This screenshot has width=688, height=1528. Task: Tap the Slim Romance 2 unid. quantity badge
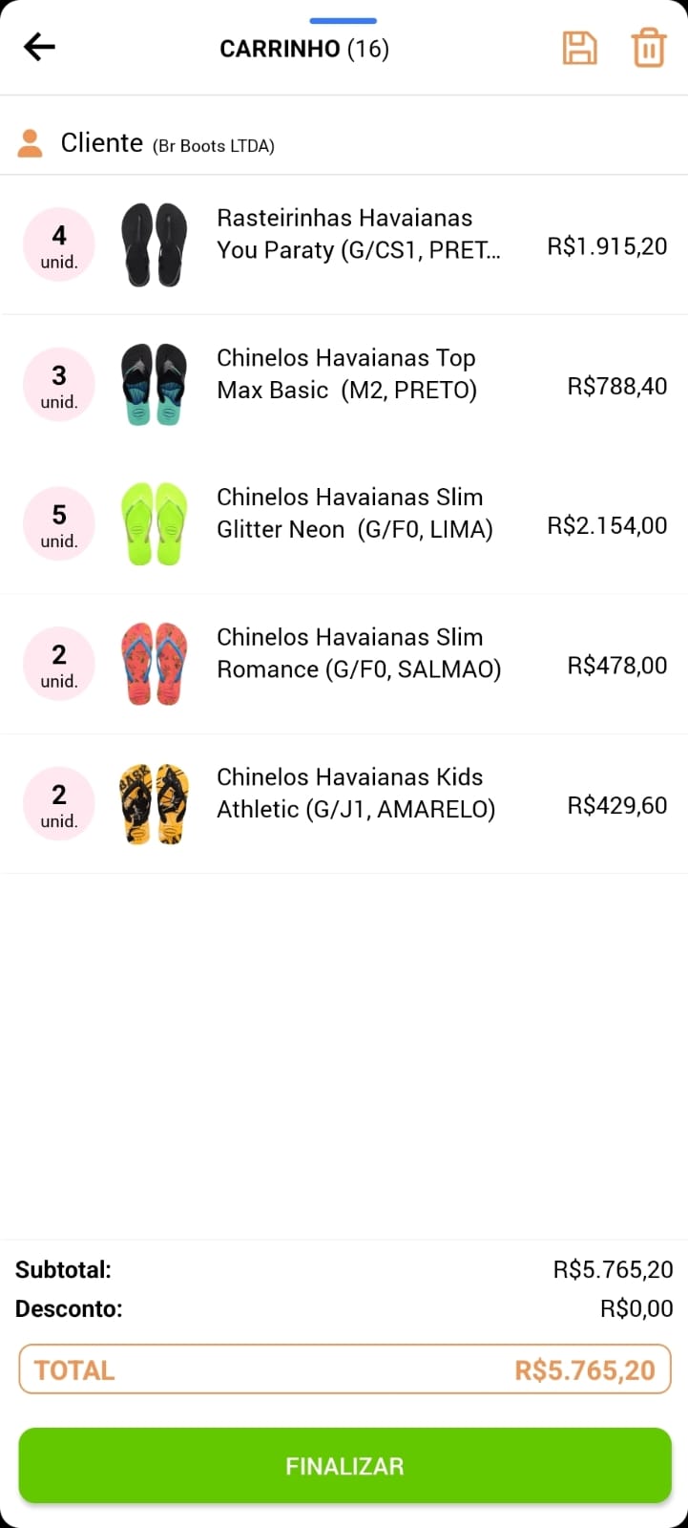[59, 665]
